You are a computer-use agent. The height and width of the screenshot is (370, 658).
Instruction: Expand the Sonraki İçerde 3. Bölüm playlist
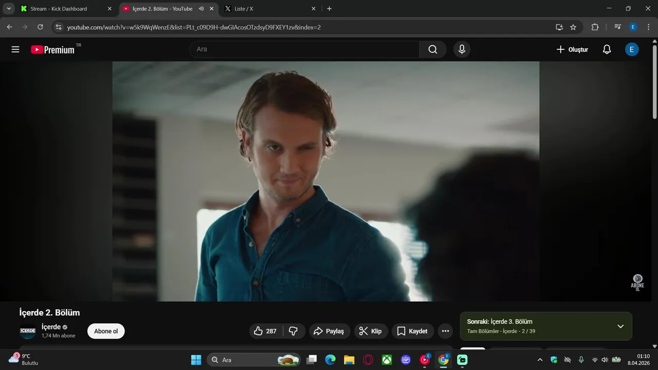(620, 326)
